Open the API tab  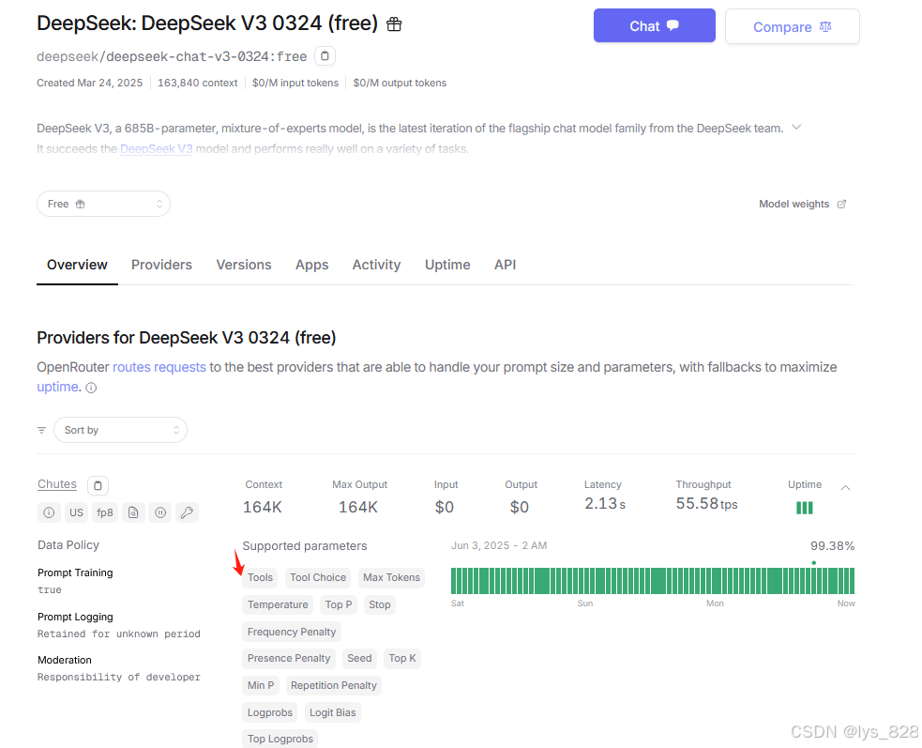click(x=506, y=265)
